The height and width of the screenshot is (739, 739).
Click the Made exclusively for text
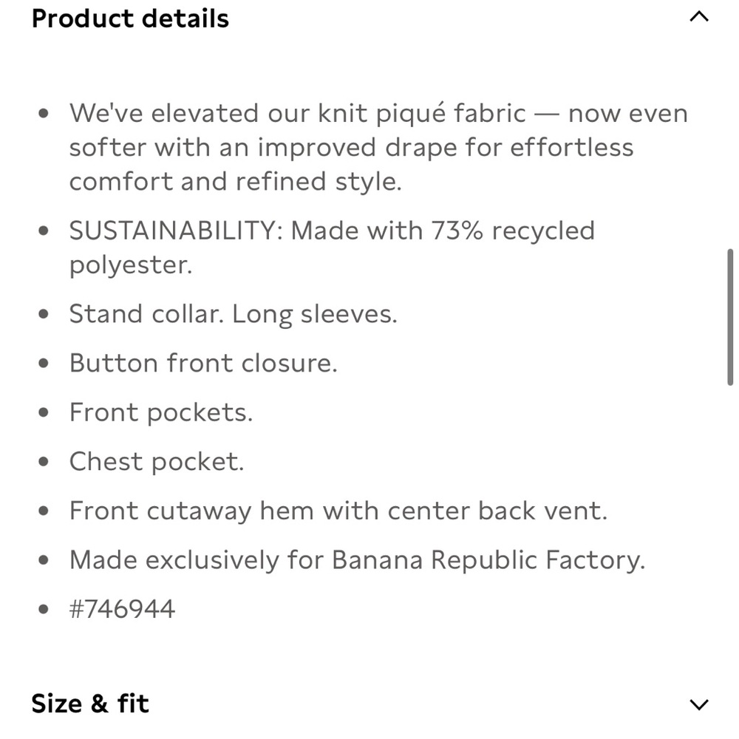[196, 560]
